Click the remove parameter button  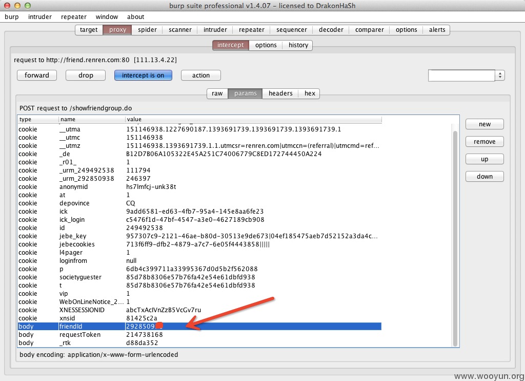click(484, 142)
